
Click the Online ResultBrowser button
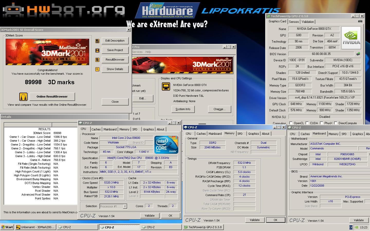tap(52, 97)
